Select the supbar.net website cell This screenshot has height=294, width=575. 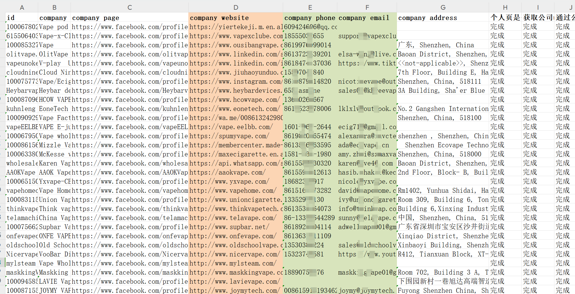coord(236,227)
